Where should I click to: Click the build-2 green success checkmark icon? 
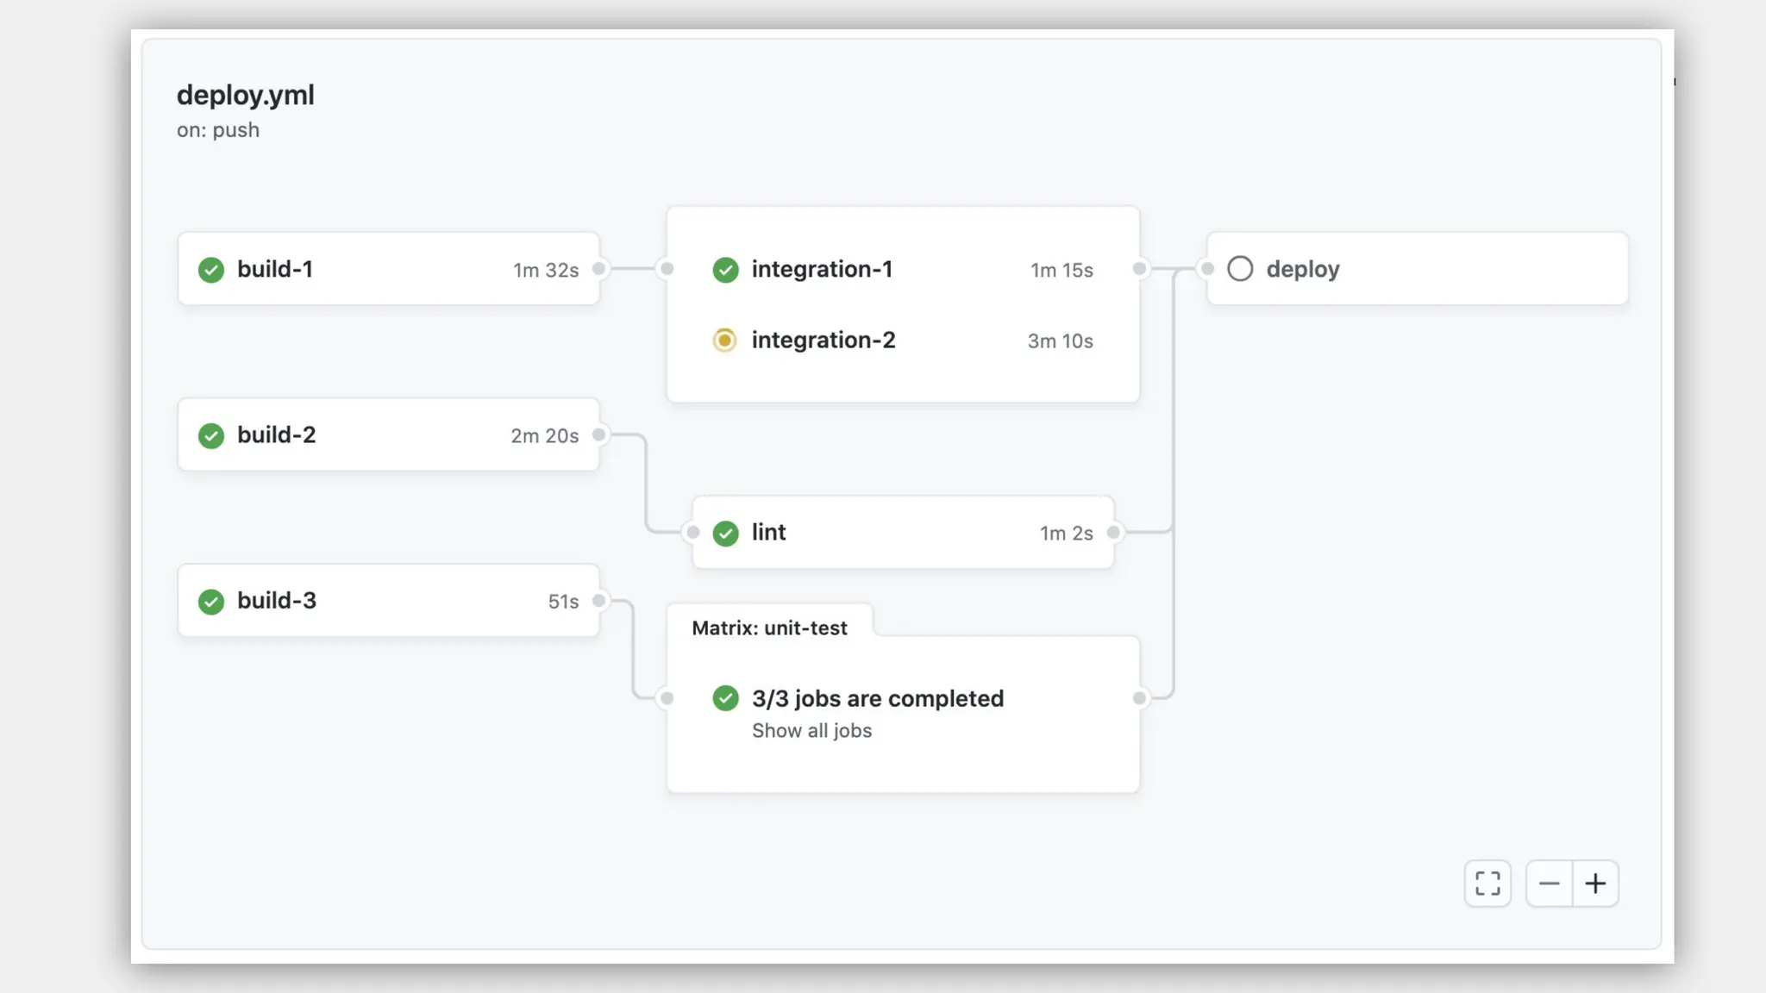click(211, 435)
